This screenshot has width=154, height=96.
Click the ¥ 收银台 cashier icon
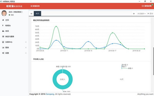(3, 25)
